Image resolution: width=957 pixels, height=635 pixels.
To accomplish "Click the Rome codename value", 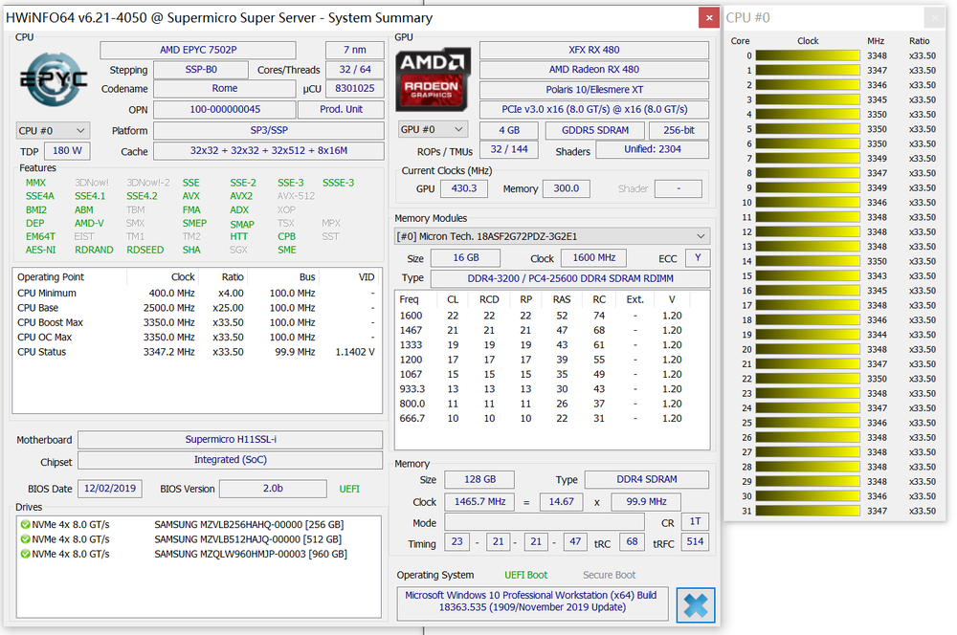I will pos(225,88).
